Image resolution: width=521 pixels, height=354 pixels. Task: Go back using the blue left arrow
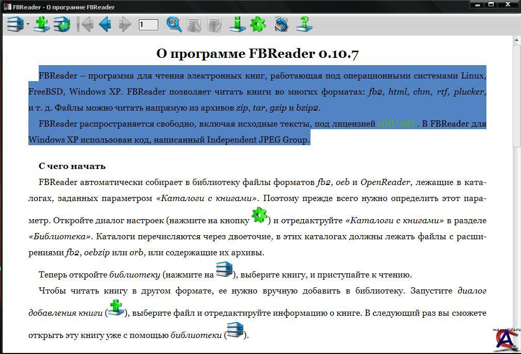point(105,24)
